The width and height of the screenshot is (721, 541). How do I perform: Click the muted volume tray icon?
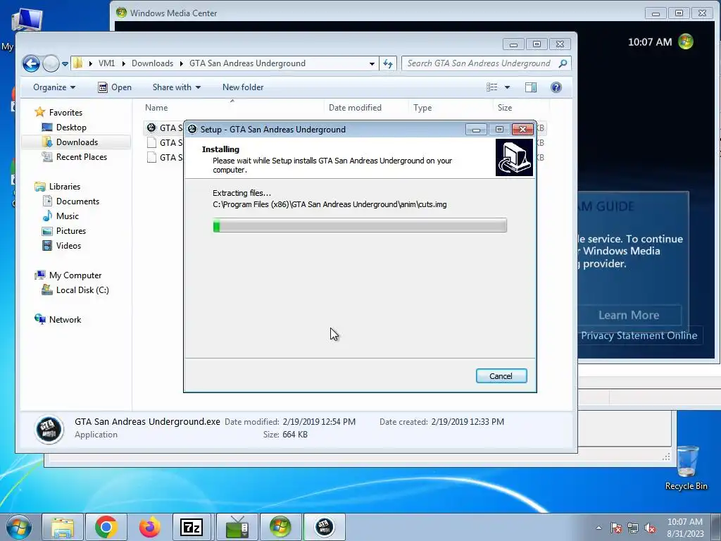click(x=650, y=528)
